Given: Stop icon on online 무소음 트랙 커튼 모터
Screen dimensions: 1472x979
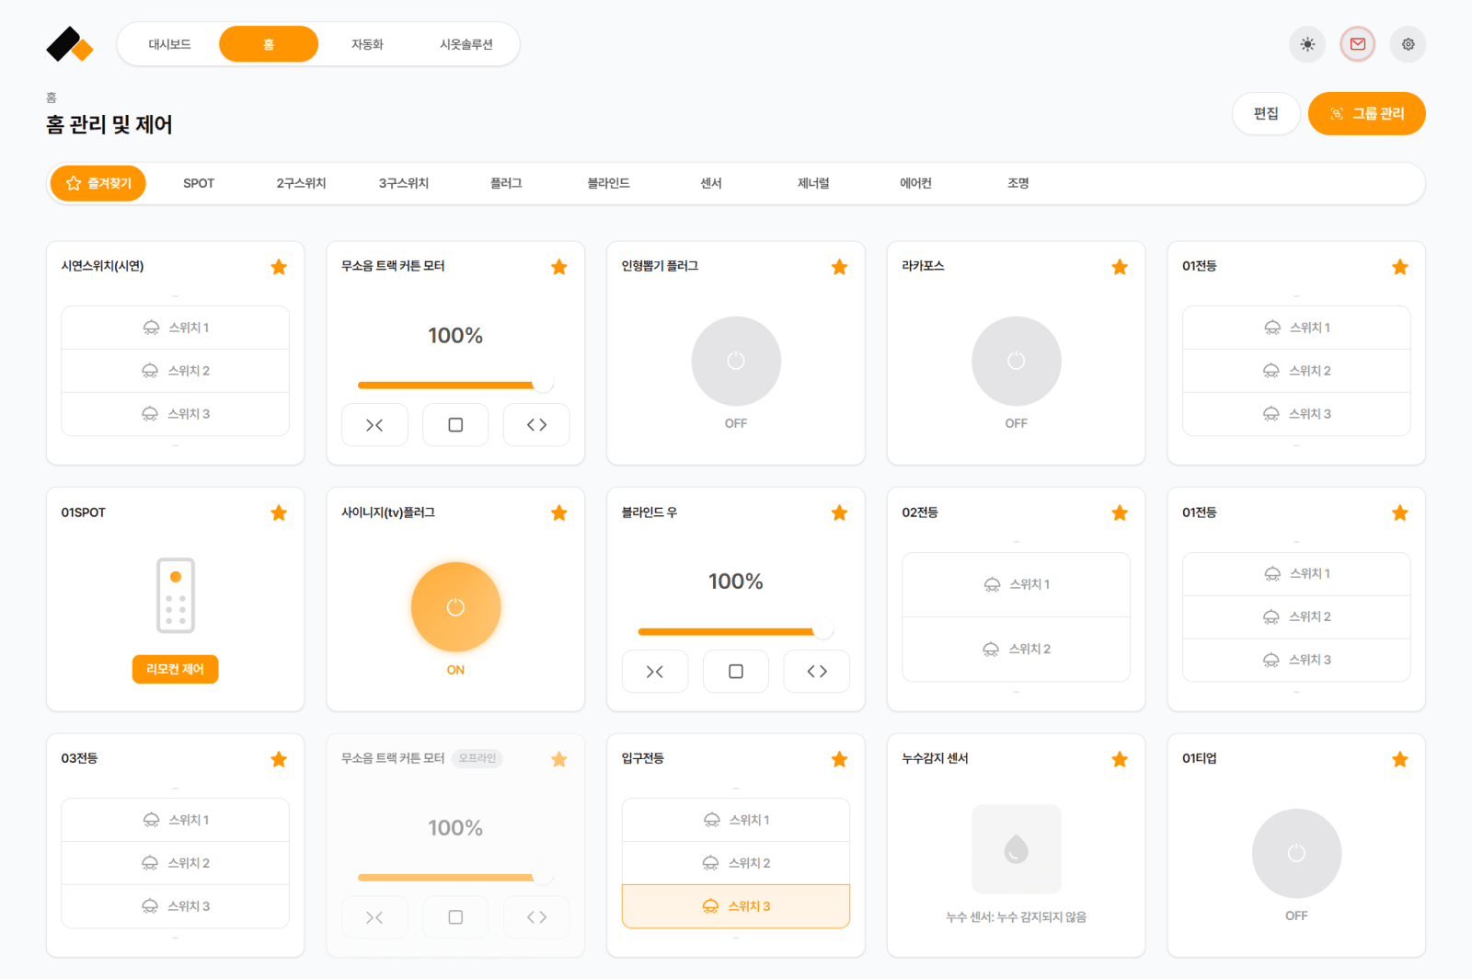Looking at the screenshot, I should pos(455,425).
